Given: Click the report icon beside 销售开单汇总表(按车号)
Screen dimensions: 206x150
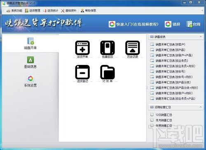Looking at the screenshot, I should (152, 72).
